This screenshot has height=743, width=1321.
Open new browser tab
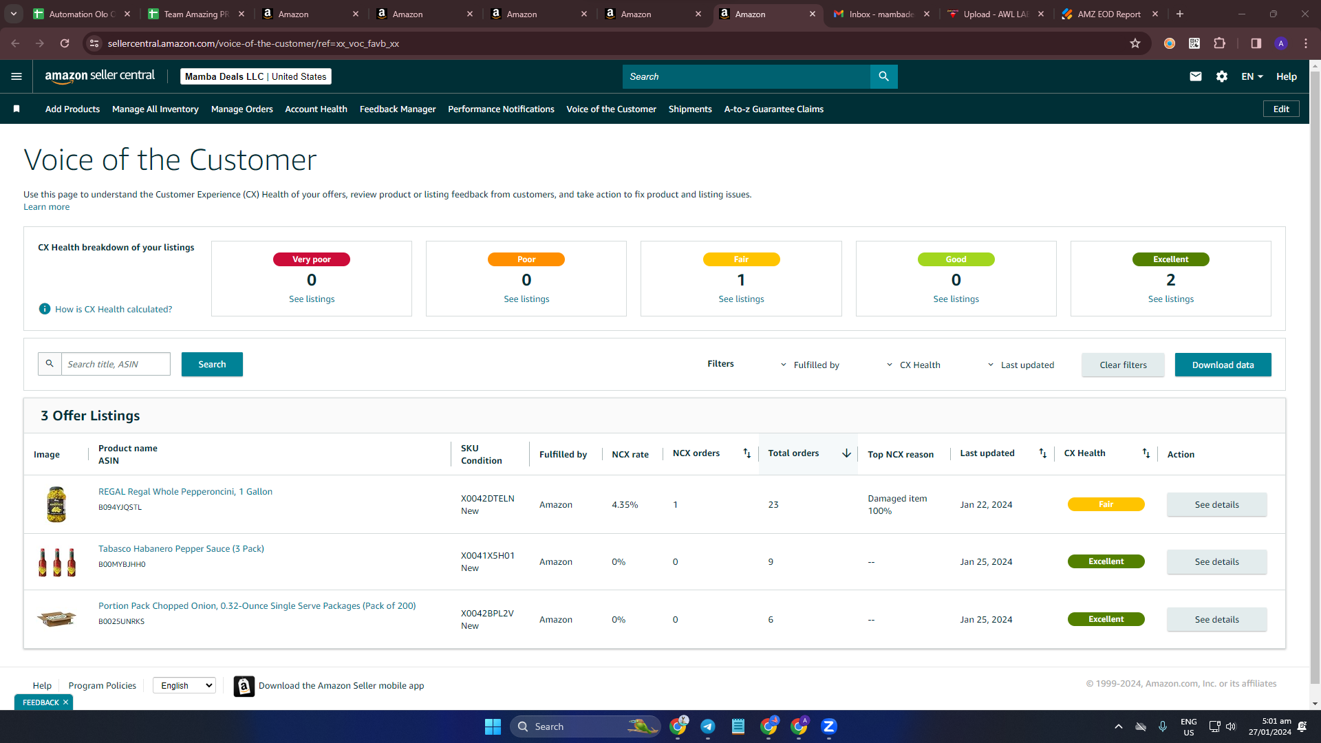[x=1180, y=14]
